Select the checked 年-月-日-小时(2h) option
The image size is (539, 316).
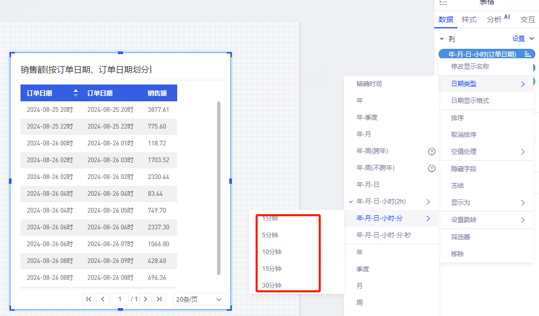(x=381, y=202)
